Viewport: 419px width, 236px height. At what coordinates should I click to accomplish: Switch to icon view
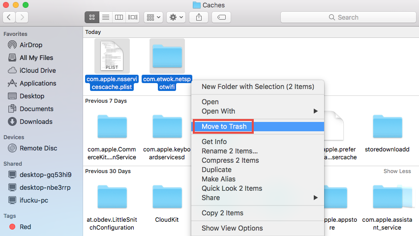click(x=92, y=17)
